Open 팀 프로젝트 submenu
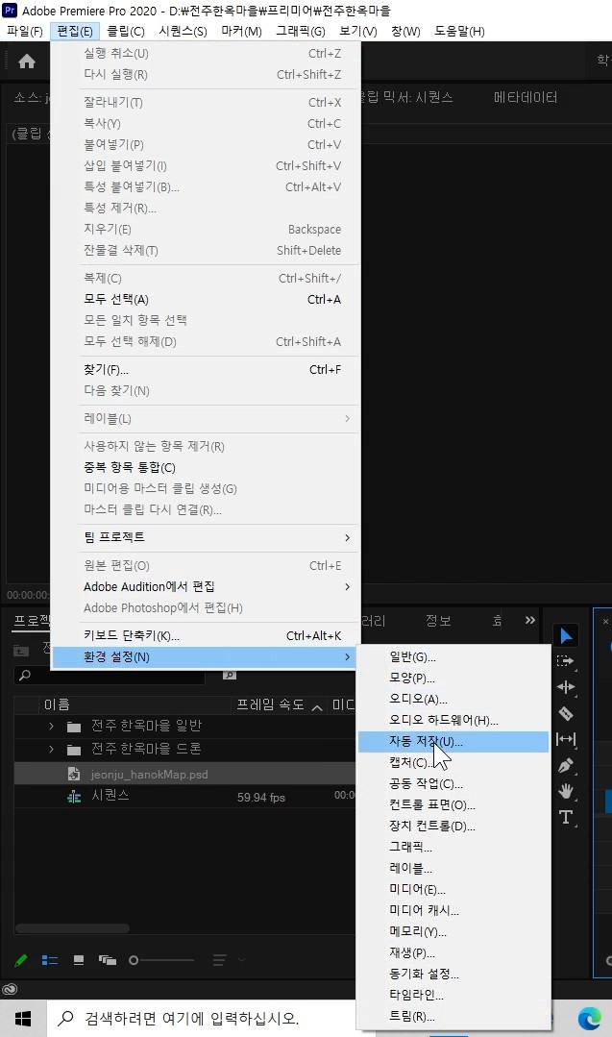The width and height of the screenshot is (612, 1037). coord(206,537)
